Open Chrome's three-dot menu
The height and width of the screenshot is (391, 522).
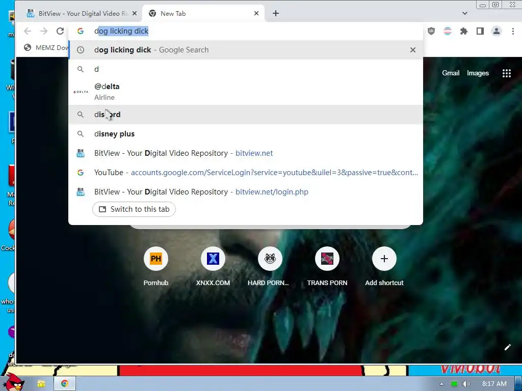pyautogui.click(x=513, y=31)
